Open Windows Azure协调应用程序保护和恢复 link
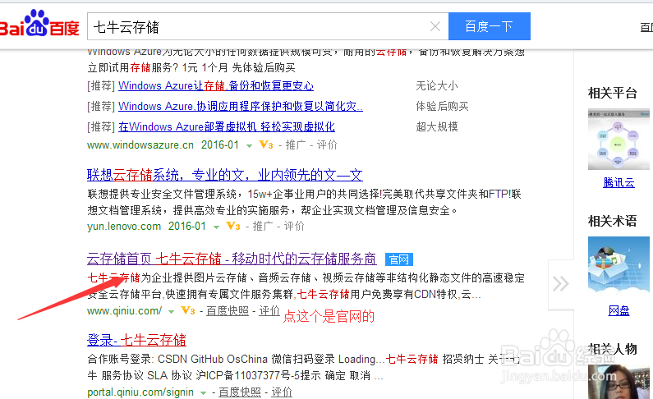The image size is (653, 399). point(241,106)
